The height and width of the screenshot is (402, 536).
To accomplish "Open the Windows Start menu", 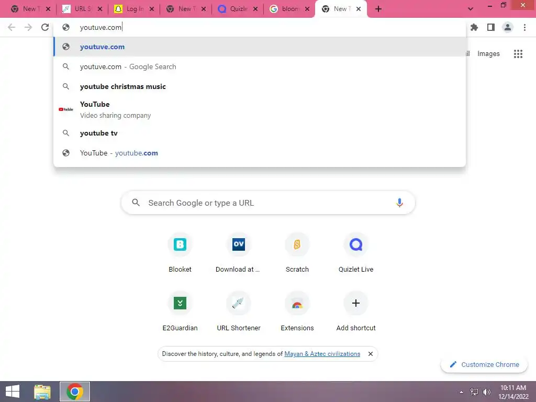I will [13, 392].
